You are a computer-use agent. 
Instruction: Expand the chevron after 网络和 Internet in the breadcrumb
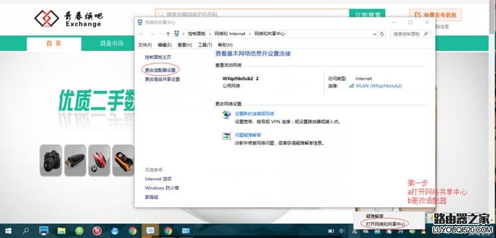250,34
